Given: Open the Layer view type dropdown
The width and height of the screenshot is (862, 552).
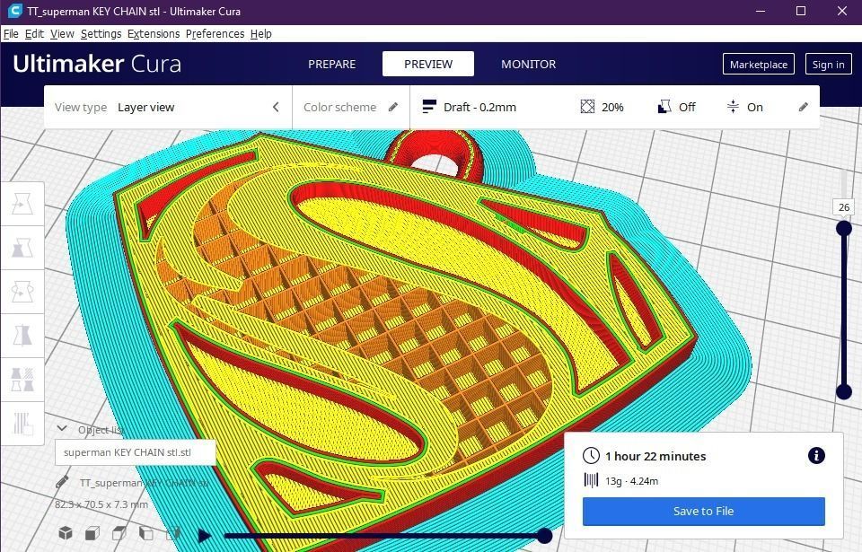Looking at the screenshot, I should [x=168, y=107].
